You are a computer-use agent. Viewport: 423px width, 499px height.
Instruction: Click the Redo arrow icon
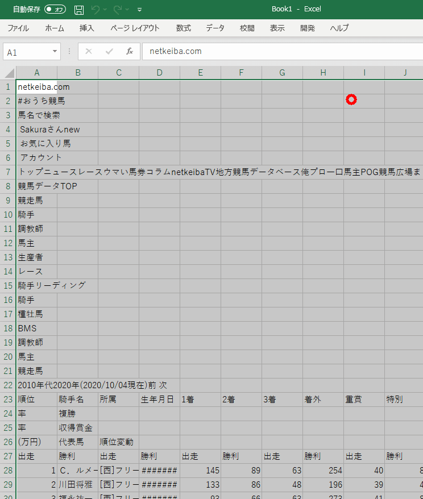pos(118,10)
